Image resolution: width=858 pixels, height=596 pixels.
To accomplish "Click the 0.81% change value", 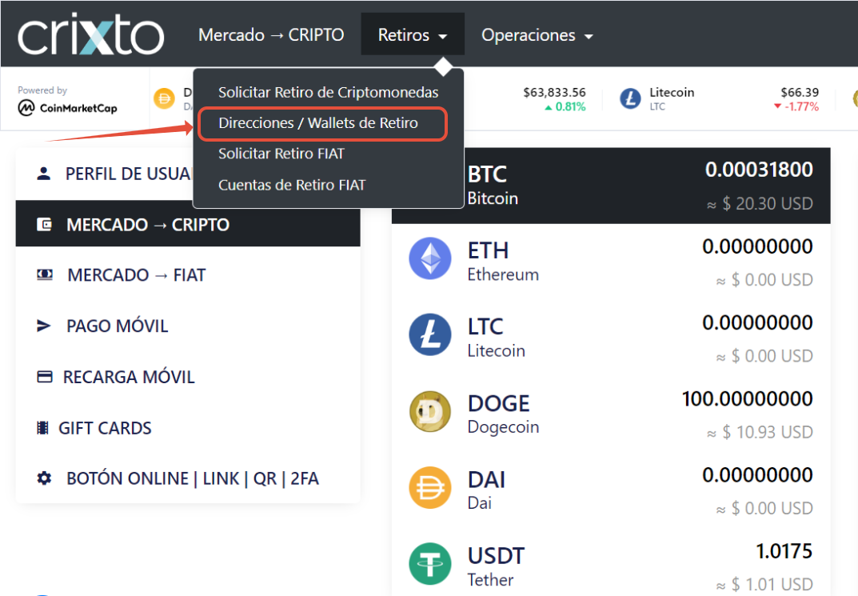I will click(570, 106).
